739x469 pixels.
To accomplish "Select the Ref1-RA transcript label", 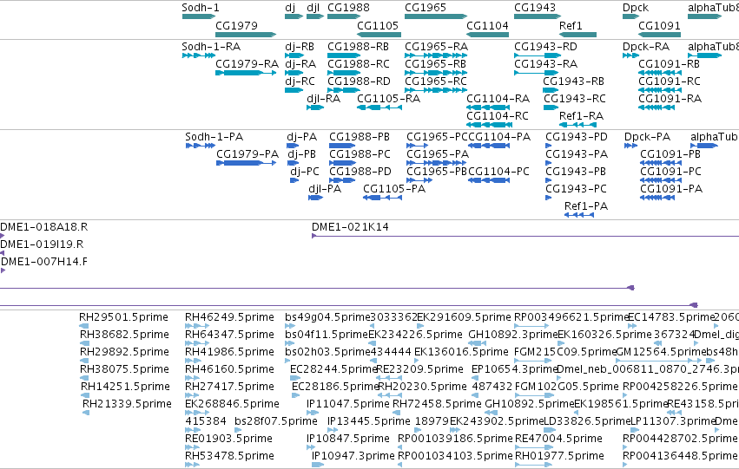I will tap(581, 116).
